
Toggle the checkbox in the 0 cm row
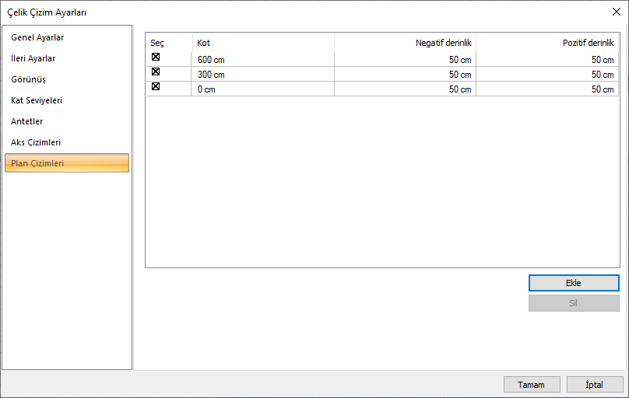coord(156,86)
